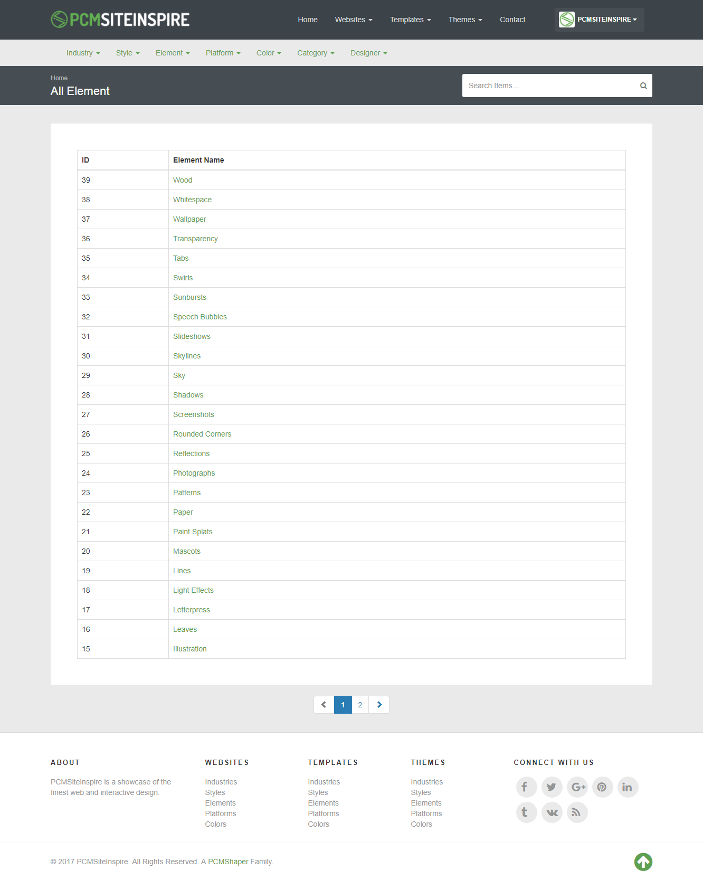
Task: Open the Wood element link
Action: pyautogui.click(x=183, y=180)
